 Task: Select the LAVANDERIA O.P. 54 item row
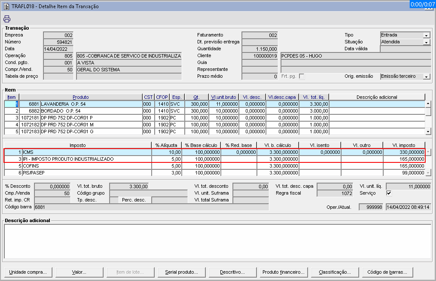215,104
